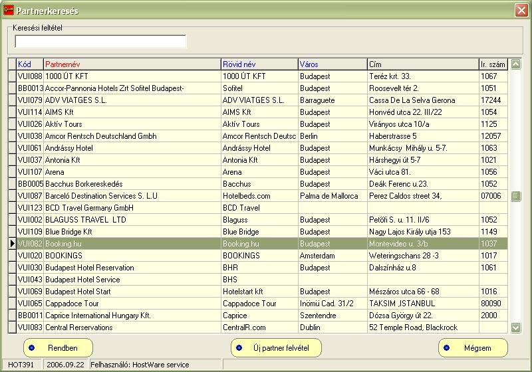Click postal code 80090
The height and width of the screenshot is (372, 532).
491,304
